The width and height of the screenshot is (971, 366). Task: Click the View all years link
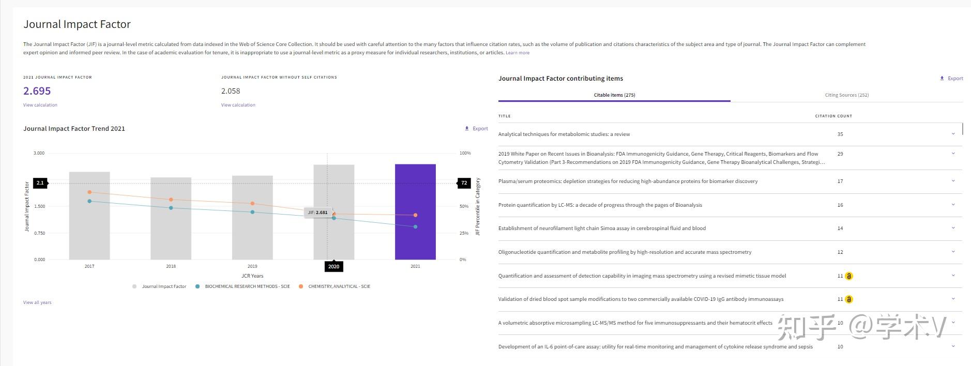pos(37,302)
